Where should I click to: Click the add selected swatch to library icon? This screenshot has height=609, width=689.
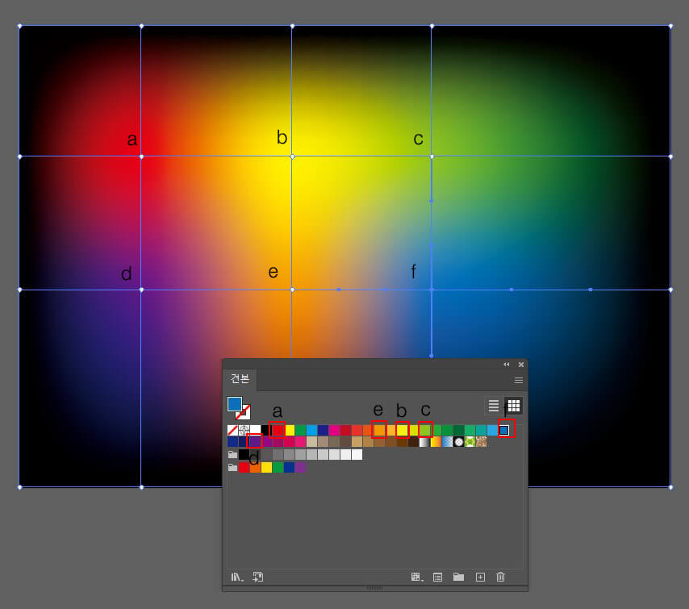pos(258,577)
